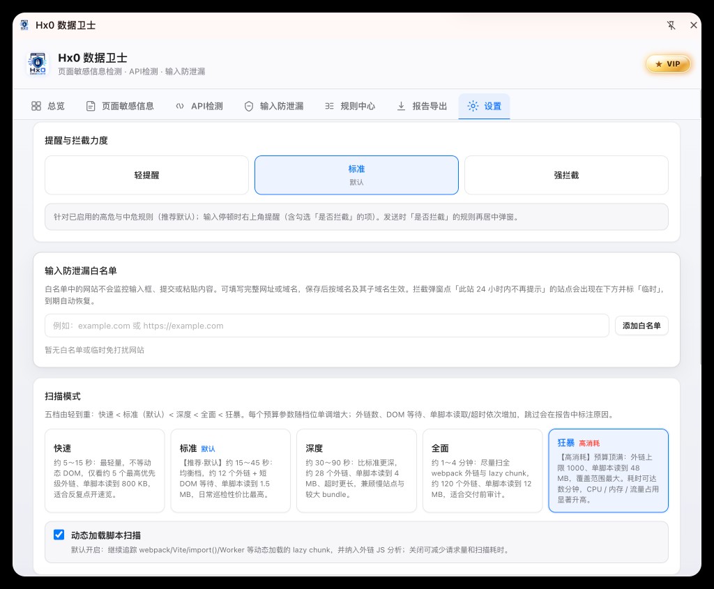Choose the 标准 scan mode card
The width and height of the screenshot is (714, 589).
click(x=230, y=471)
